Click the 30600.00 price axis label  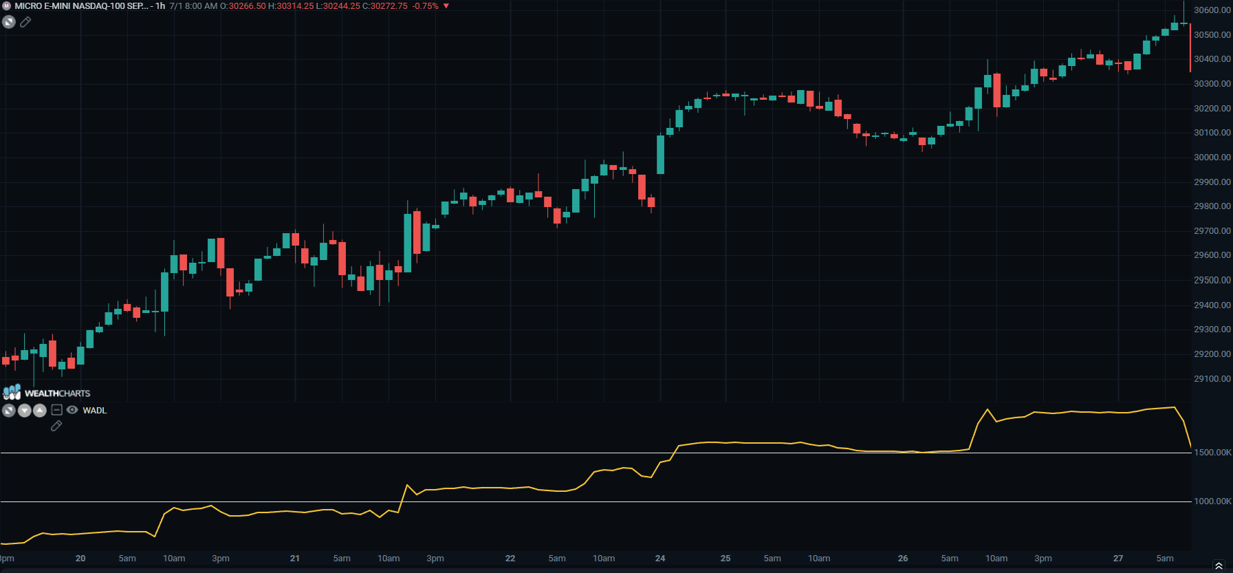pos(1212,10)
